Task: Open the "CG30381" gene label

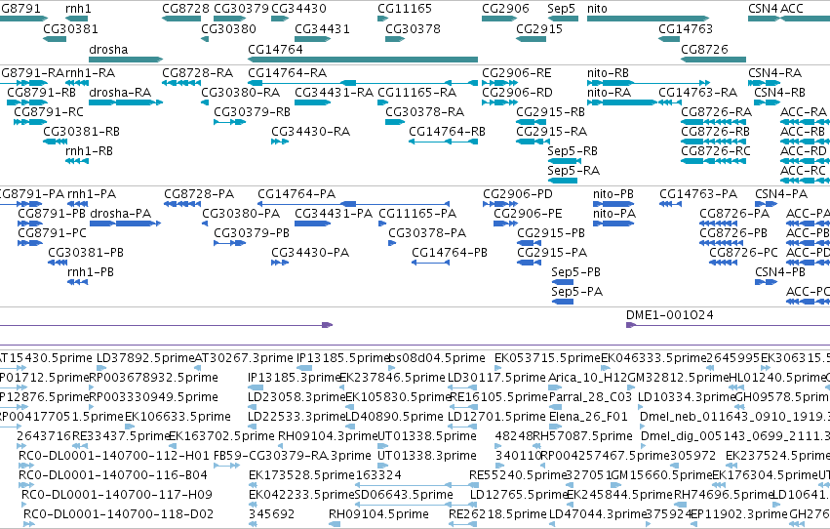Action: pyautogui.click(x=70, y=28)
